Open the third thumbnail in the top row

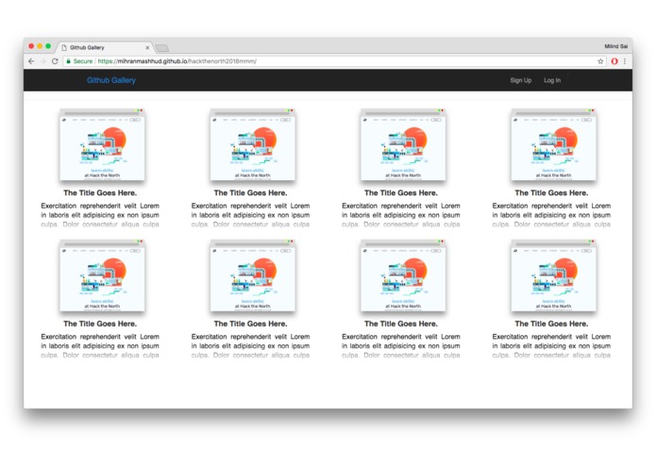click(x=403, y=144)
